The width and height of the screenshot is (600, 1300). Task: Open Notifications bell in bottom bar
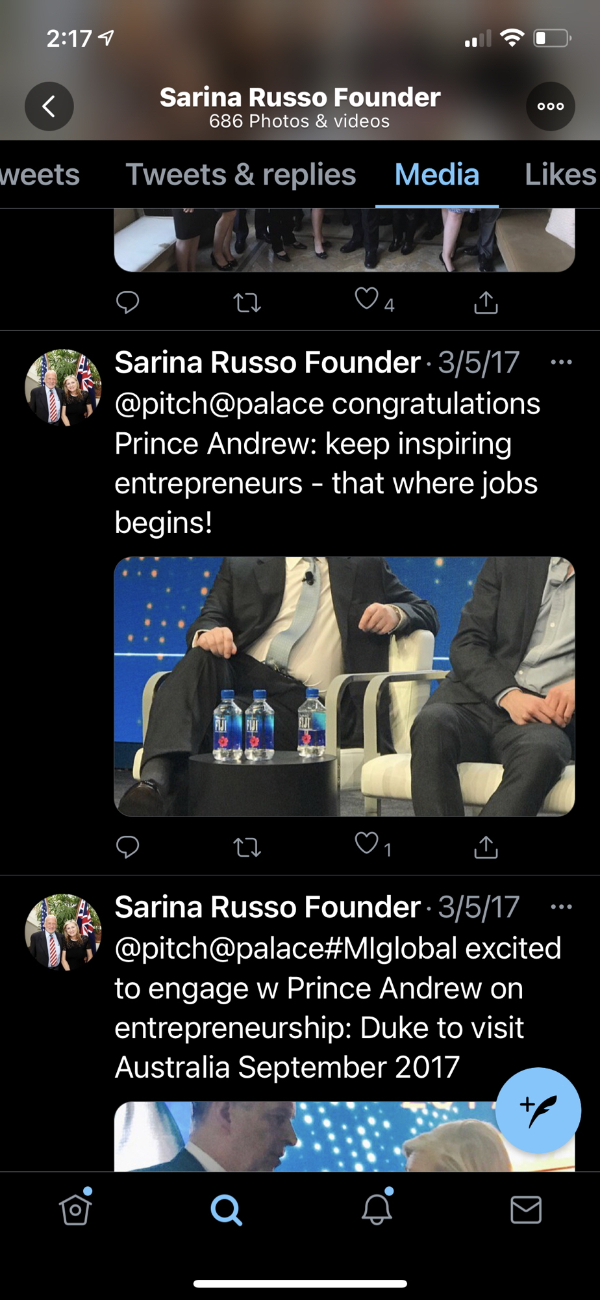tap(377, 1210)
